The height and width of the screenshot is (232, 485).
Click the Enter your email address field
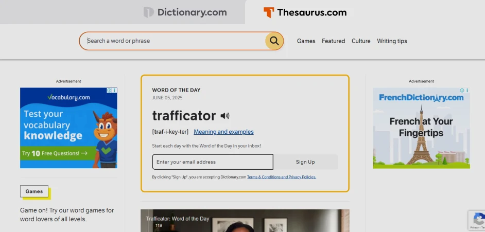coord(213,162)
